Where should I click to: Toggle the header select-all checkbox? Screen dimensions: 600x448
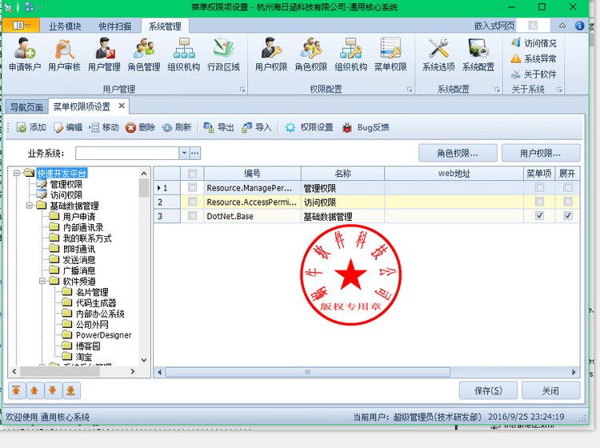click(192, 174)
